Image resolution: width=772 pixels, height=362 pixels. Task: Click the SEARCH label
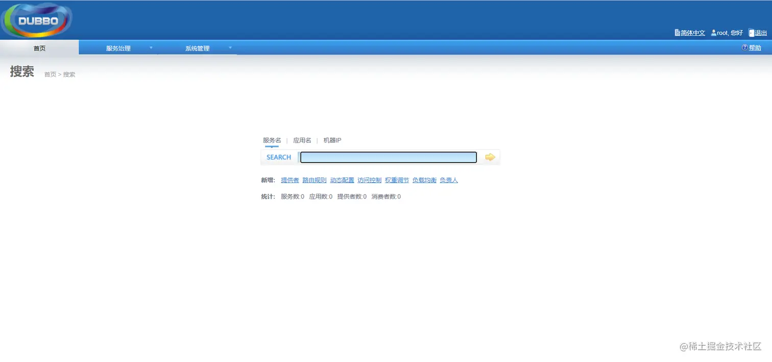click(x=279, y=157)
